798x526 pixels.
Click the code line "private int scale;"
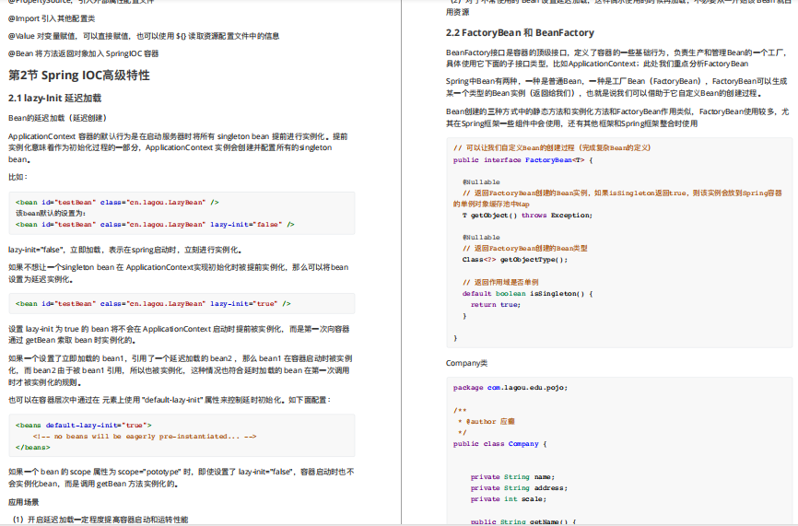point(509,499)
